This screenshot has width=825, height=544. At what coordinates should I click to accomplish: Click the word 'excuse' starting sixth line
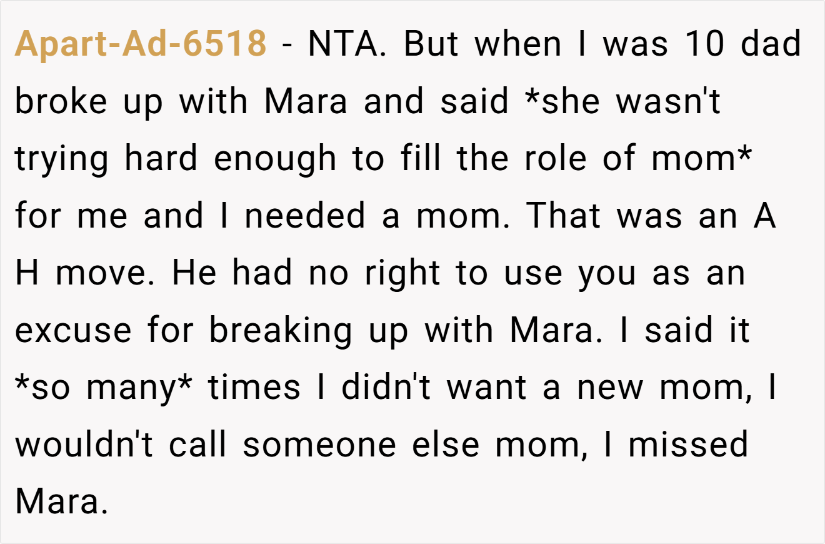coord(73,331)
